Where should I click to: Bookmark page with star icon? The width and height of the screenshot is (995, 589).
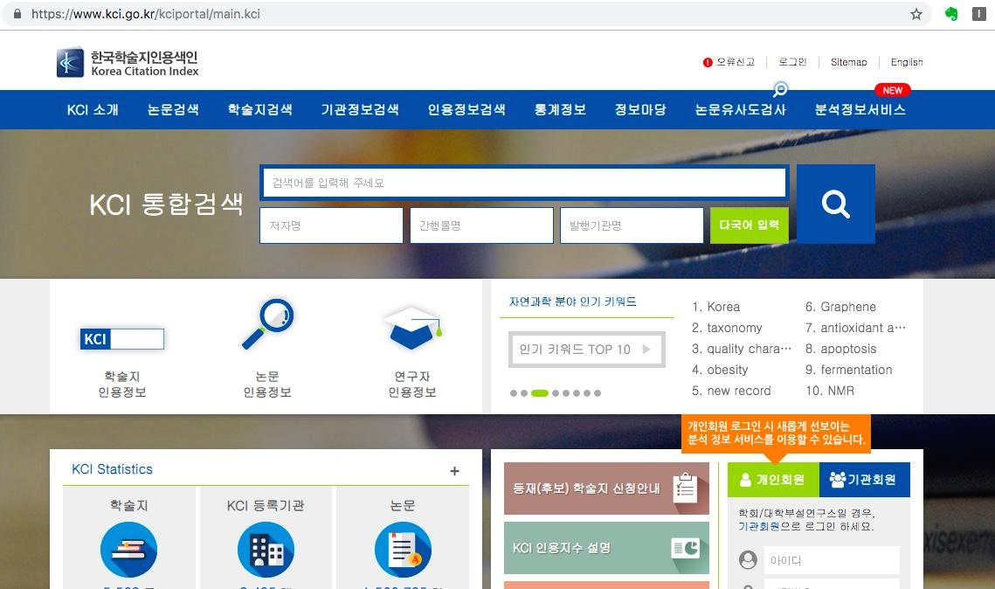(916, 14)
